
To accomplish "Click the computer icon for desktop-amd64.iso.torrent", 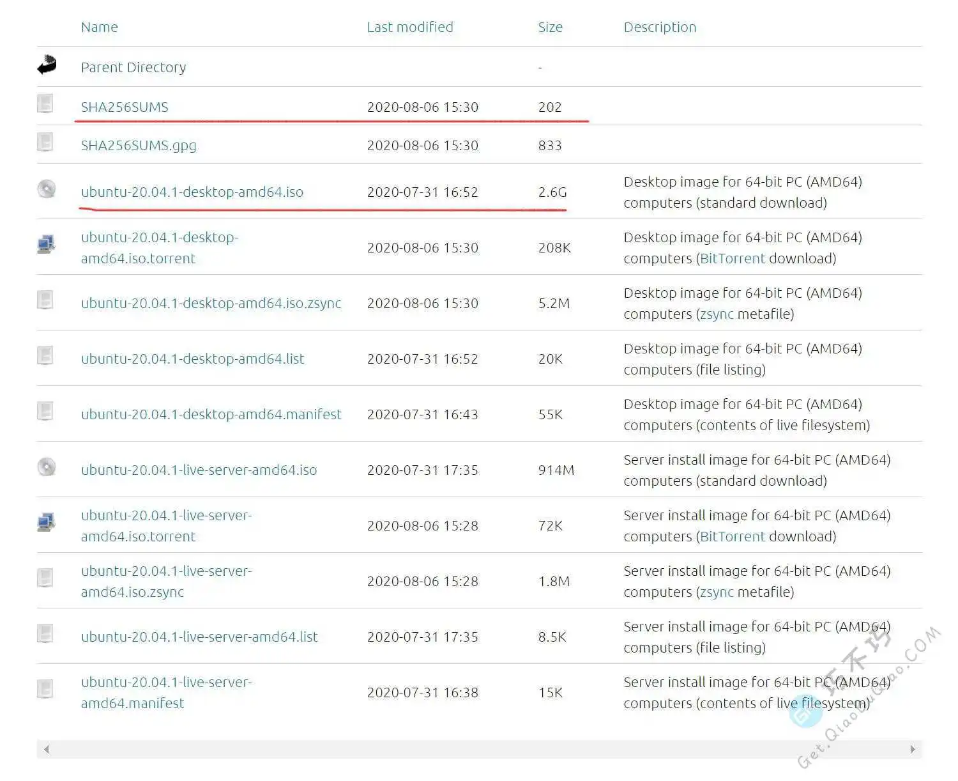I will (46, 245).
